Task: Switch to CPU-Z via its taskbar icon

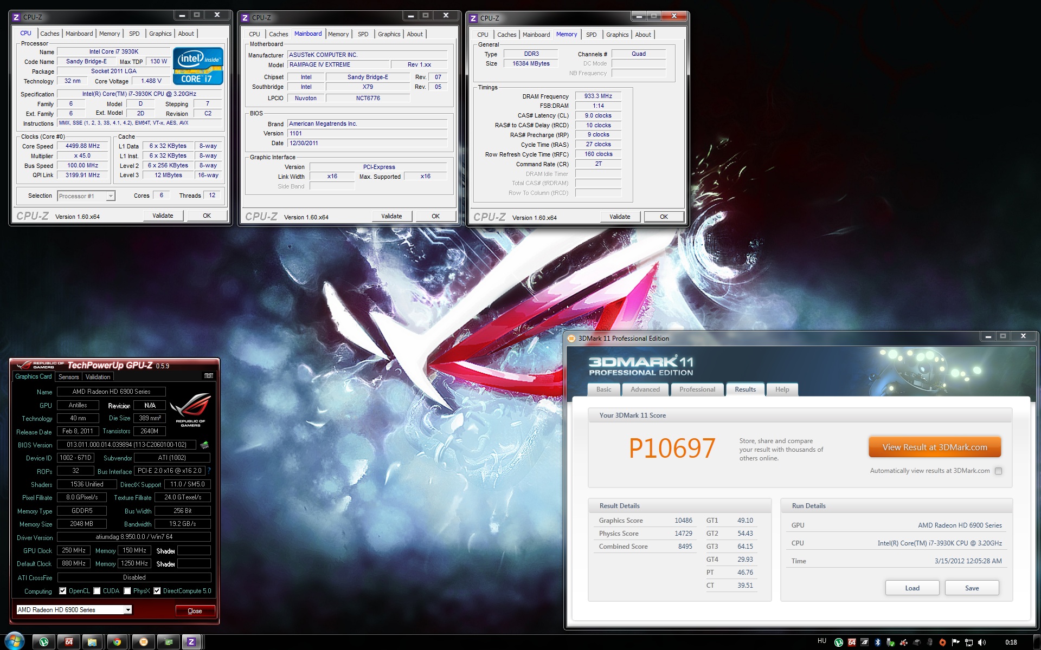Action: tap(191, 642)
